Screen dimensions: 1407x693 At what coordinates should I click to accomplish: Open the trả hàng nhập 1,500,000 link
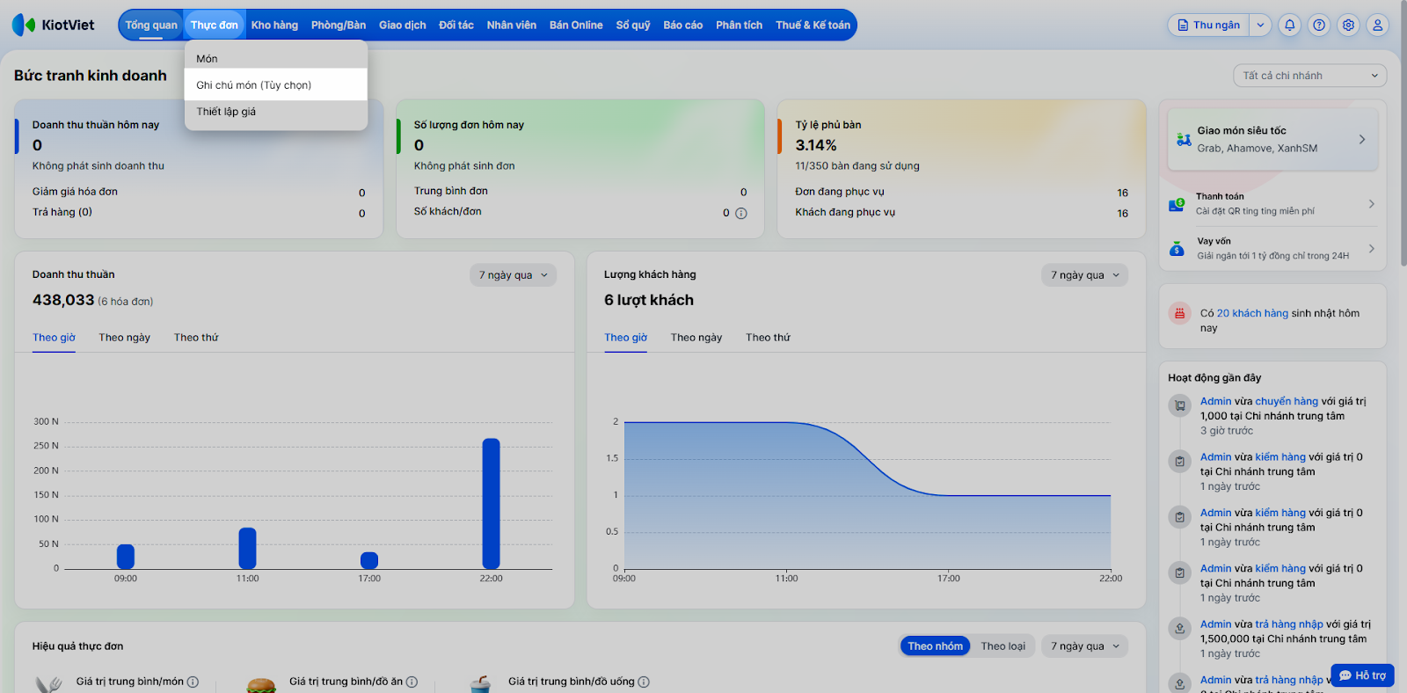click(x=1289, y=624)
